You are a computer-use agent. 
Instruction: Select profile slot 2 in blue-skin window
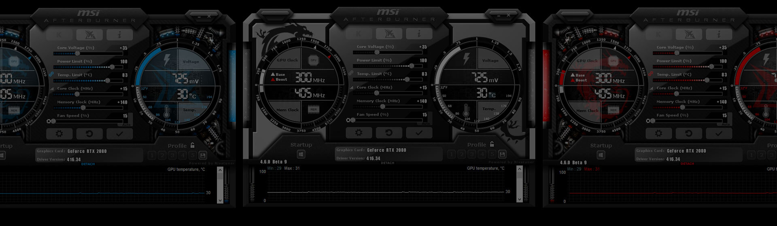162,156
